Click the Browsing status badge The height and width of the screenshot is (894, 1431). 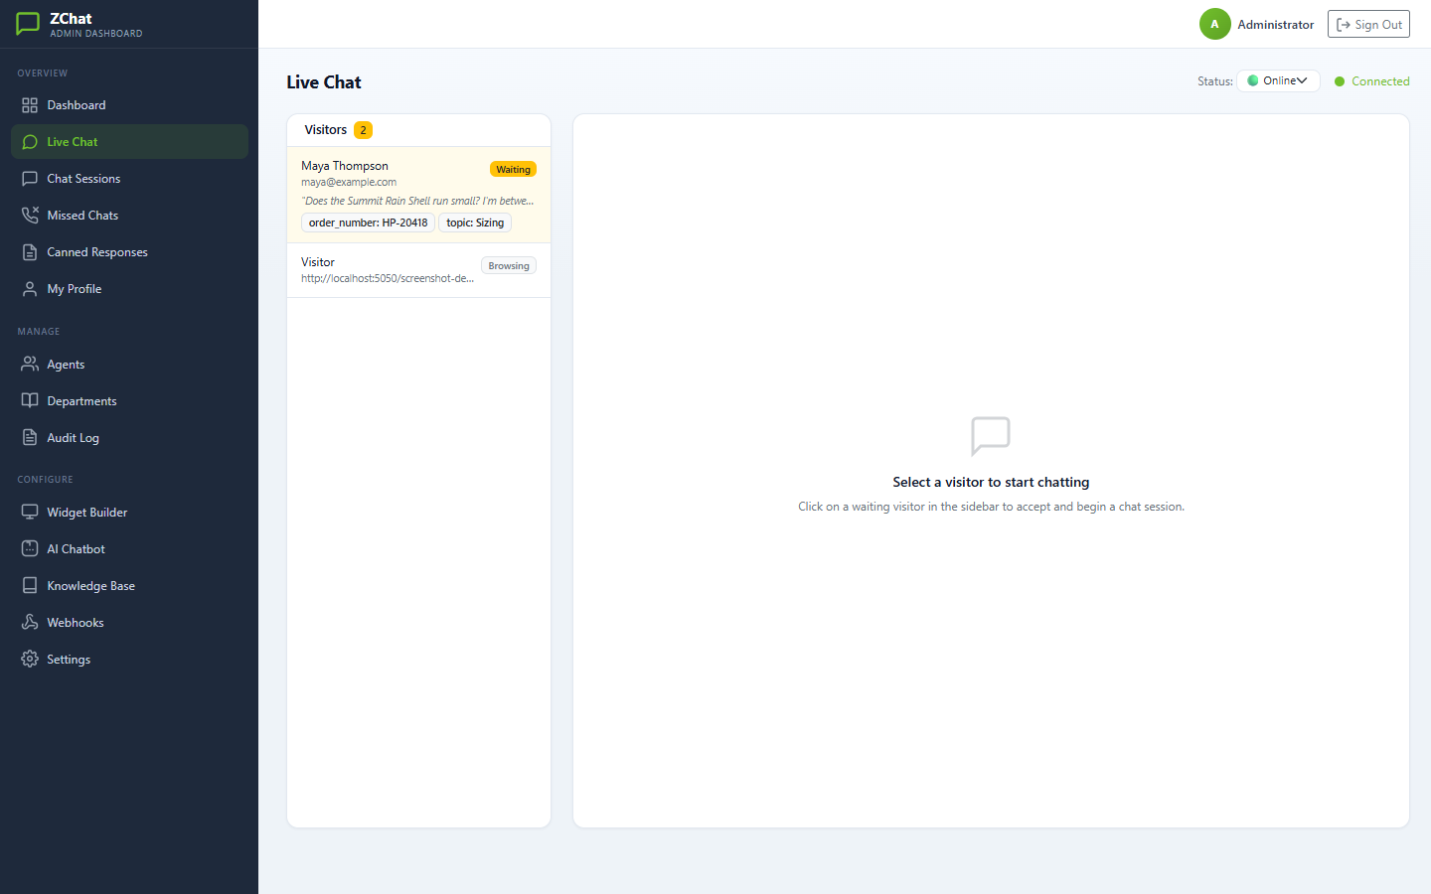509,266
